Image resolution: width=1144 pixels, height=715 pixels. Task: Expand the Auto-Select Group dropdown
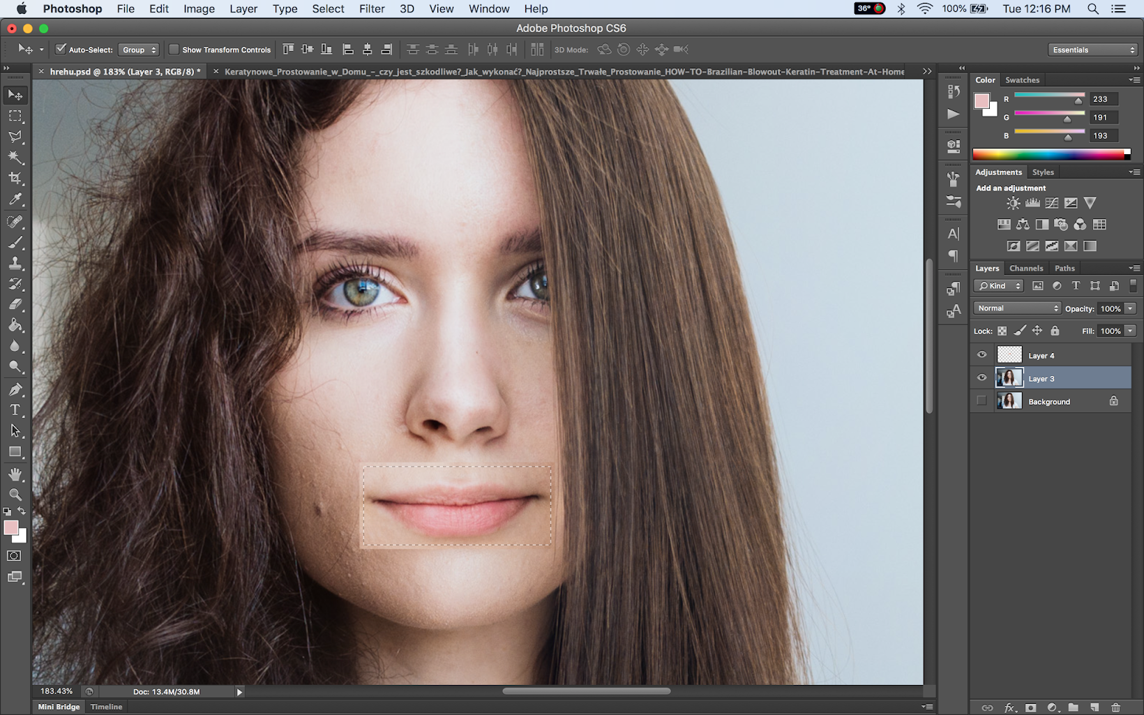[x=139, y=50]
